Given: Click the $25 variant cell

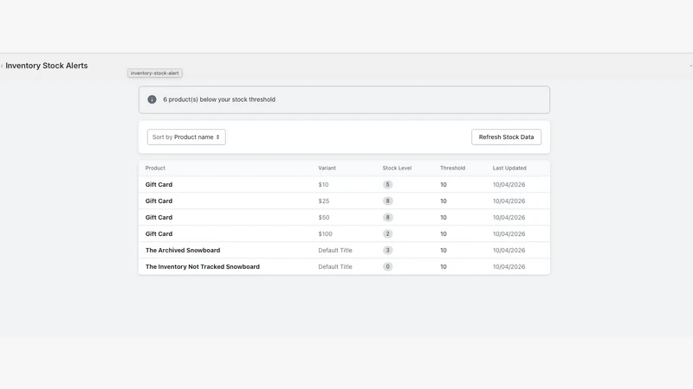Looking at the screenshot, I should pos(324,201).
